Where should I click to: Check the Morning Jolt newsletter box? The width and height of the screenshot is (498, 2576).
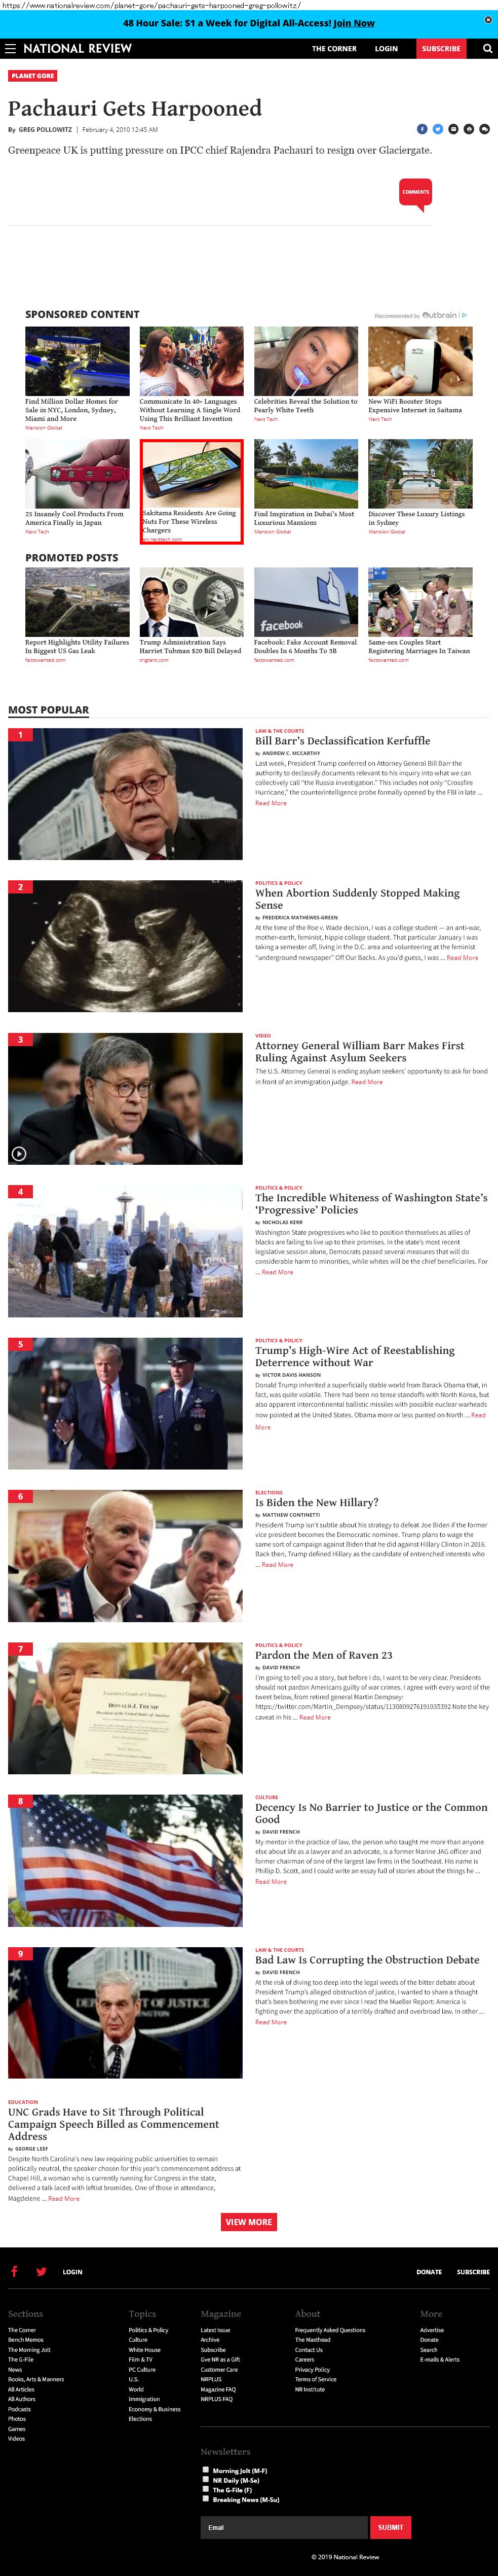tap(206, 2469)
